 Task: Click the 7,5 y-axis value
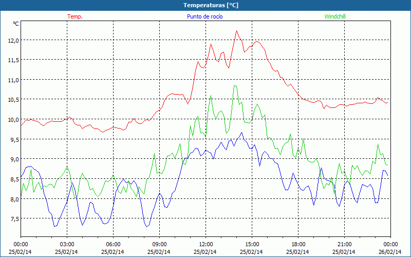tap(14, 219)
